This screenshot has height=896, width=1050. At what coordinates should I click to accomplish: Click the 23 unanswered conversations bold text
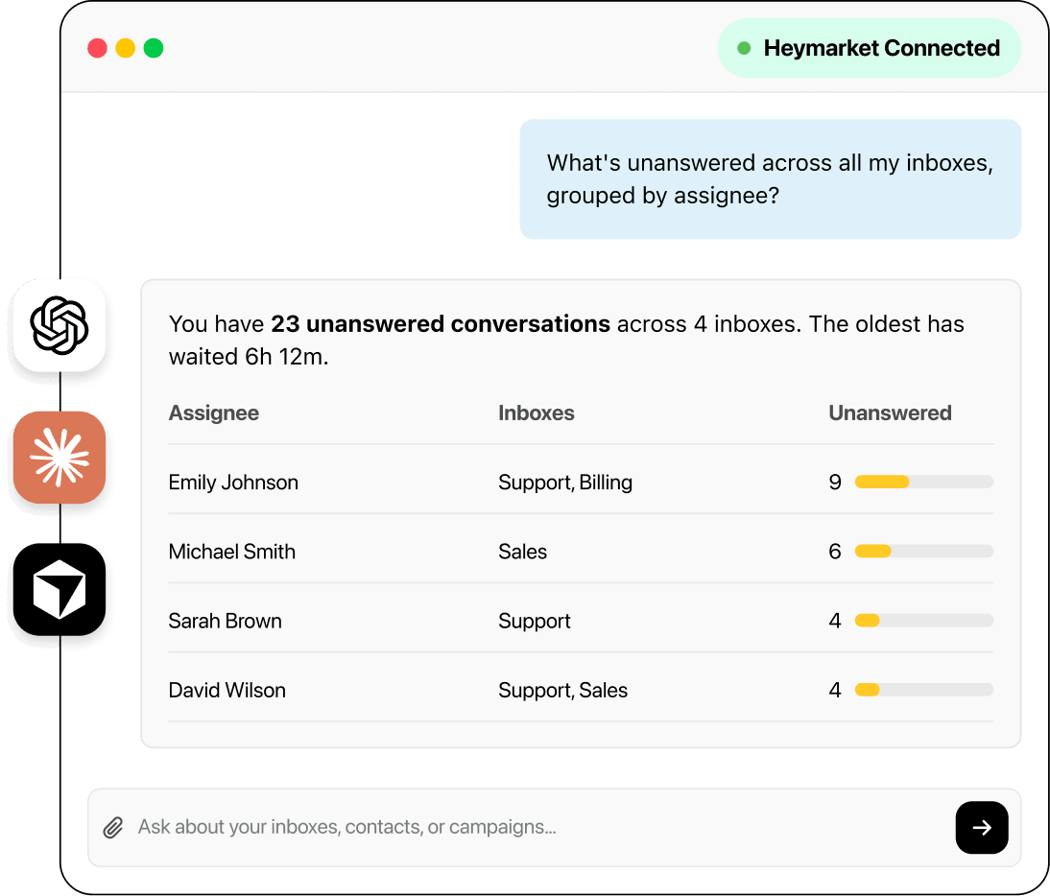441,324
